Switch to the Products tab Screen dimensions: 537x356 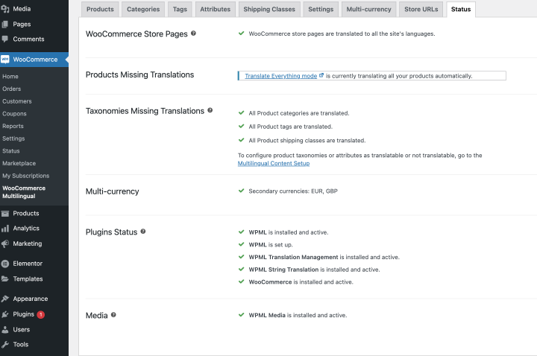click(x=100, y=9)
